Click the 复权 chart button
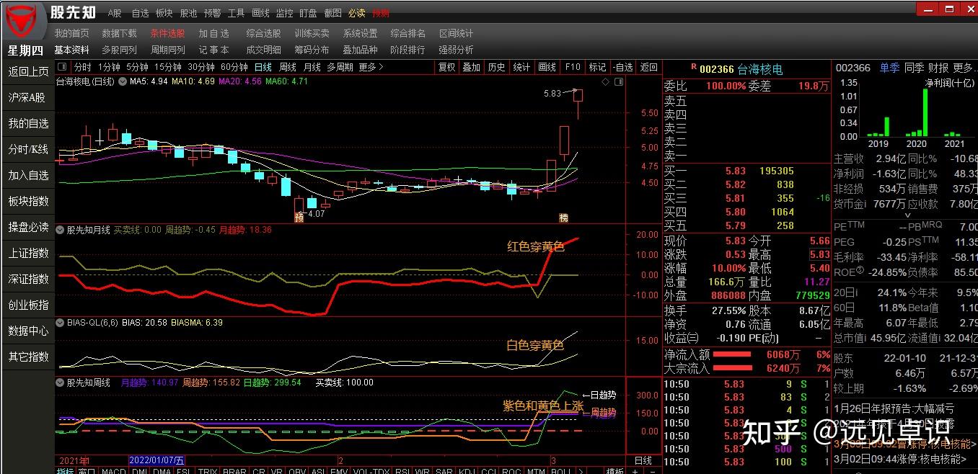Viewport: 978px width, 474px height. click(447, 67)
